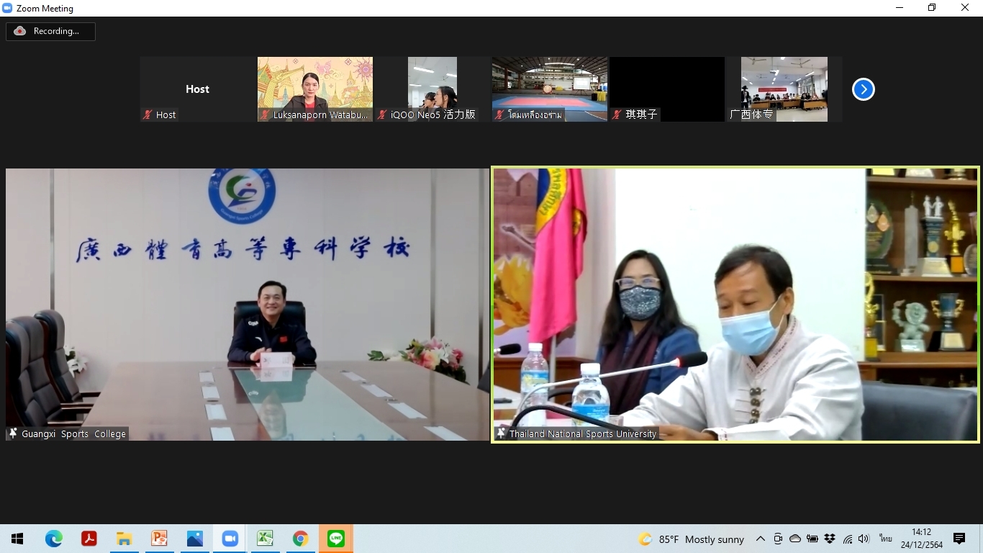Image resolution: width=983 pixels, height=553 pixels.
Task: Open Adobe Acrobat from taskbar
Action: click(x=89, y=539)
